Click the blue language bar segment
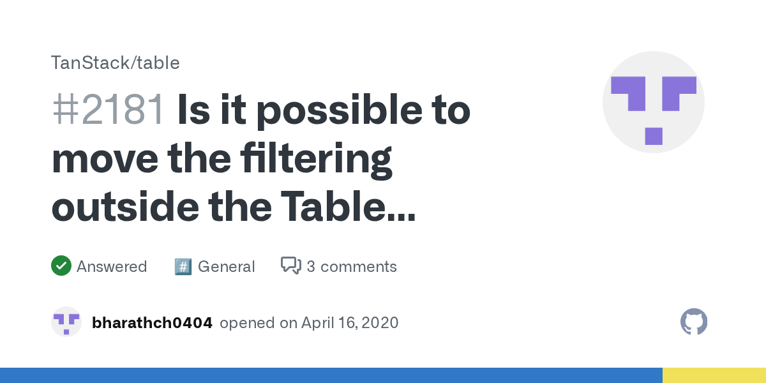766x383 pixels. coord(331,375)
